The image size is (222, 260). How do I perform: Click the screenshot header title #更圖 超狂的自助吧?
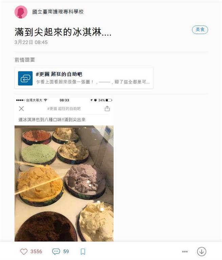click(x=64, y=109)
